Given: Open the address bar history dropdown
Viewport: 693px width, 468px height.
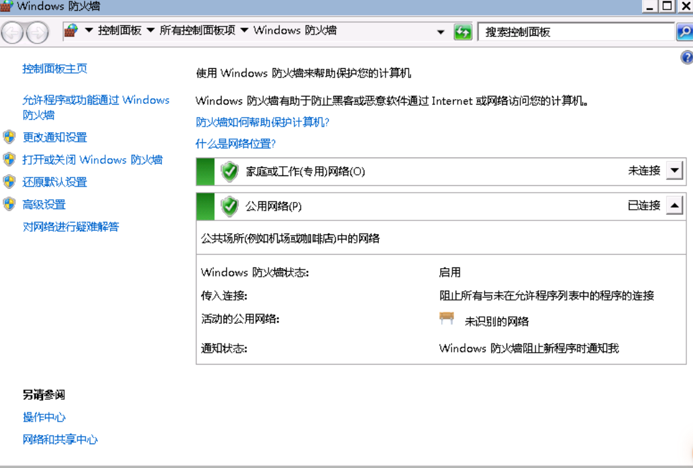Looking at the screenshot, I should point(440,32).
